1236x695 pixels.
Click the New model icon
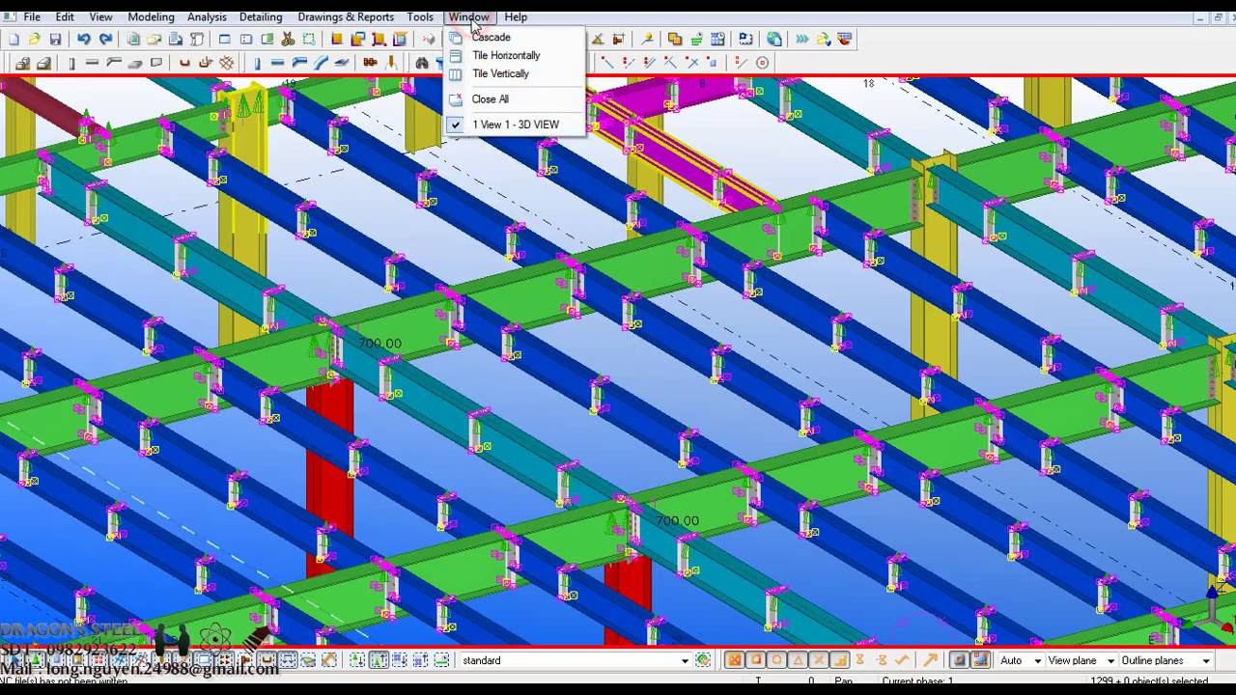tap(14, 39)
